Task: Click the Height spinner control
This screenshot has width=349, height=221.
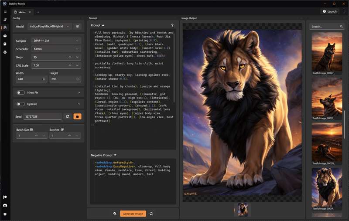Action: click(x=78, y=79)
